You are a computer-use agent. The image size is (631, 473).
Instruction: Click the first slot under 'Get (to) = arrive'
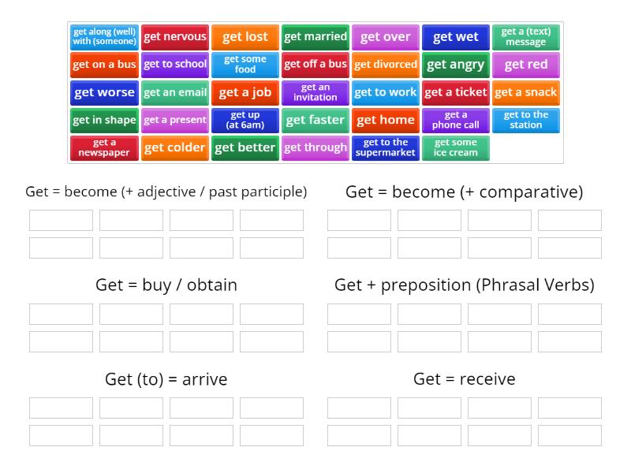pos(60,408)
